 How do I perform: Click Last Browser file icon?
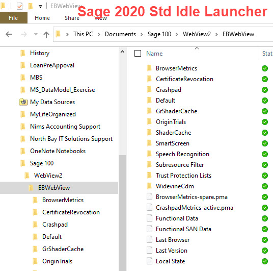click(x=149, y=239)
